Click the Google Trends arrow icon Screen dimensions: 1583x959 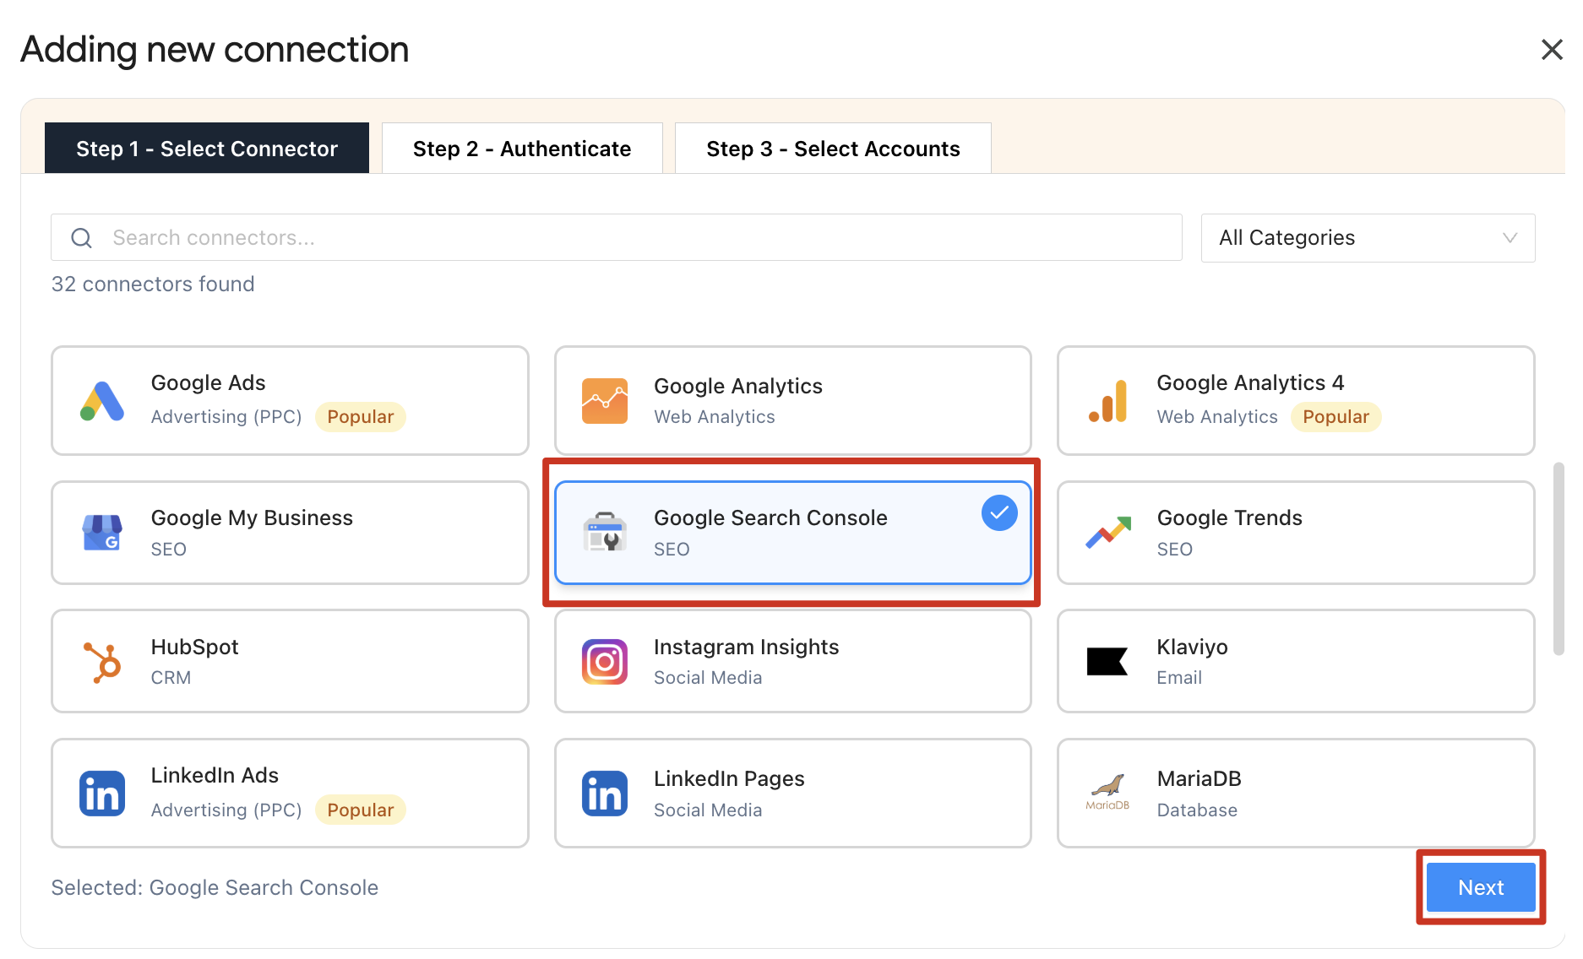click(x=1107, y=533)
